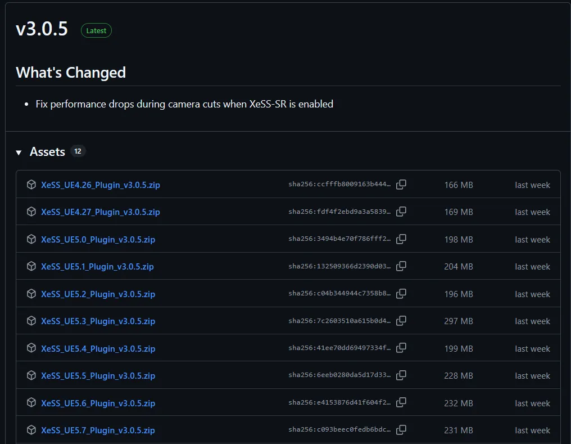Click the 198 MB file size
571x444 pixels.
point(459,240)
